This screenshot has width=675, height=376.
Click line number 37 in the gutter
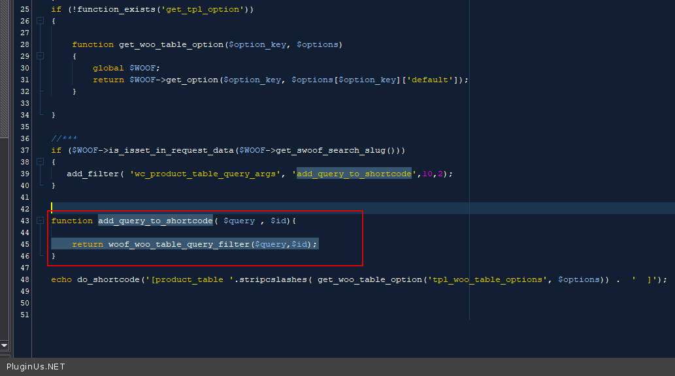(x=24, y=150)
